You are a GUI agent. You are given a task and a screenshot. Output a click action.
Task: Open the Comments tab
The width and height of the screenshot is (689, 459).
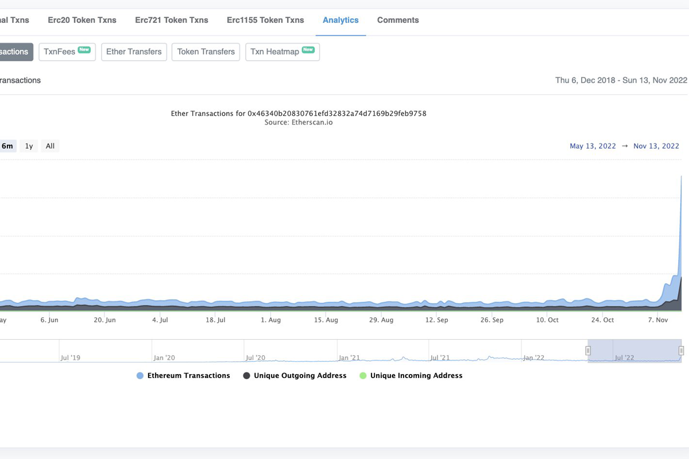click(398, 20)
